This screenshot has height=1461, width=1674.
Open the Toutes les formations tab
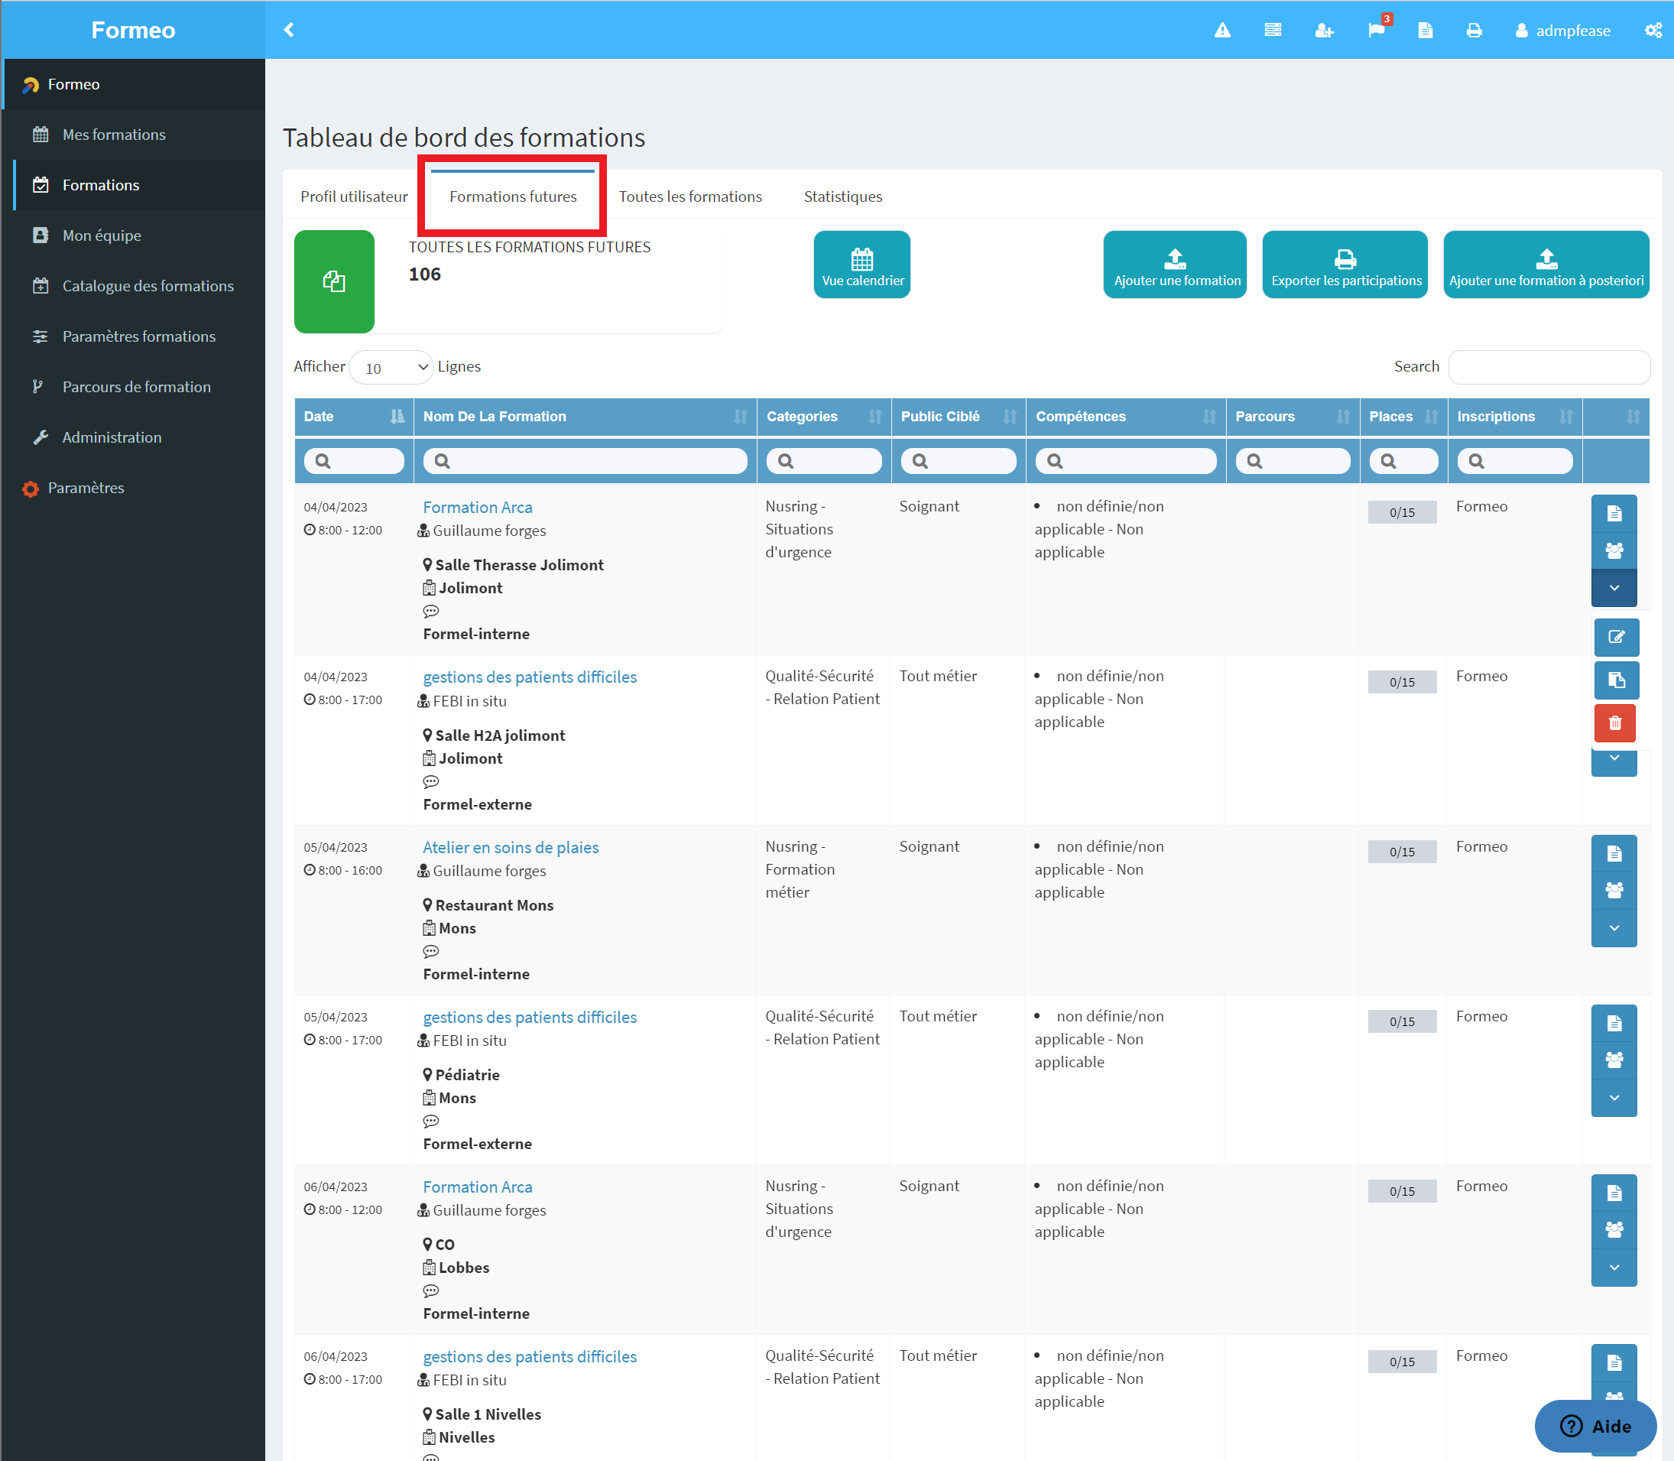pyautogui.click(x=690, y=196)
